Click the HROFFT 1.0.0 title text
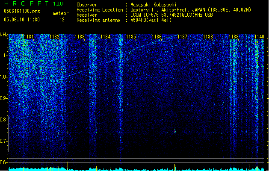The width and height of the screenshot is (269, 171). coord(33,3)
